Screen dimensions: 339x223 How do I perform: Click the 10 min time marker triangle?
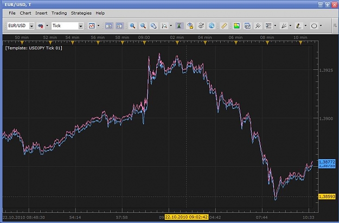[300, 43]
